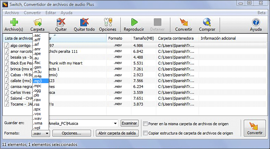Play the selected file with the Reproducir icon
Image resolution: width=270 pixels, height=149 pixels.
tap(134, 25)
